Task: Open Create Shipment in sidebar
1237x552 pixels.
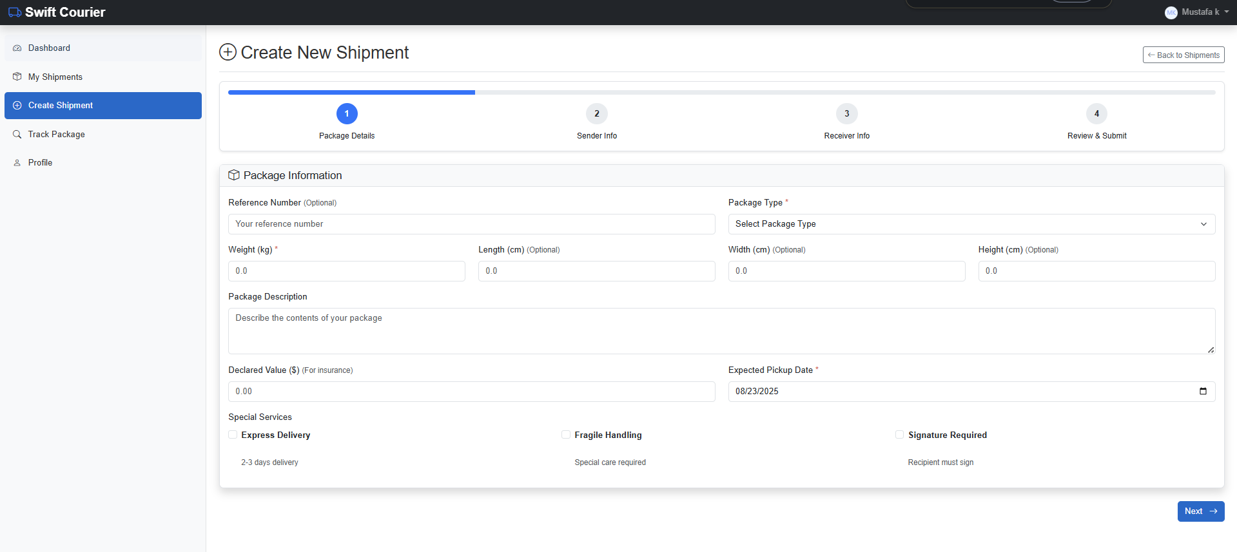Action: click(x=103, y=106)
